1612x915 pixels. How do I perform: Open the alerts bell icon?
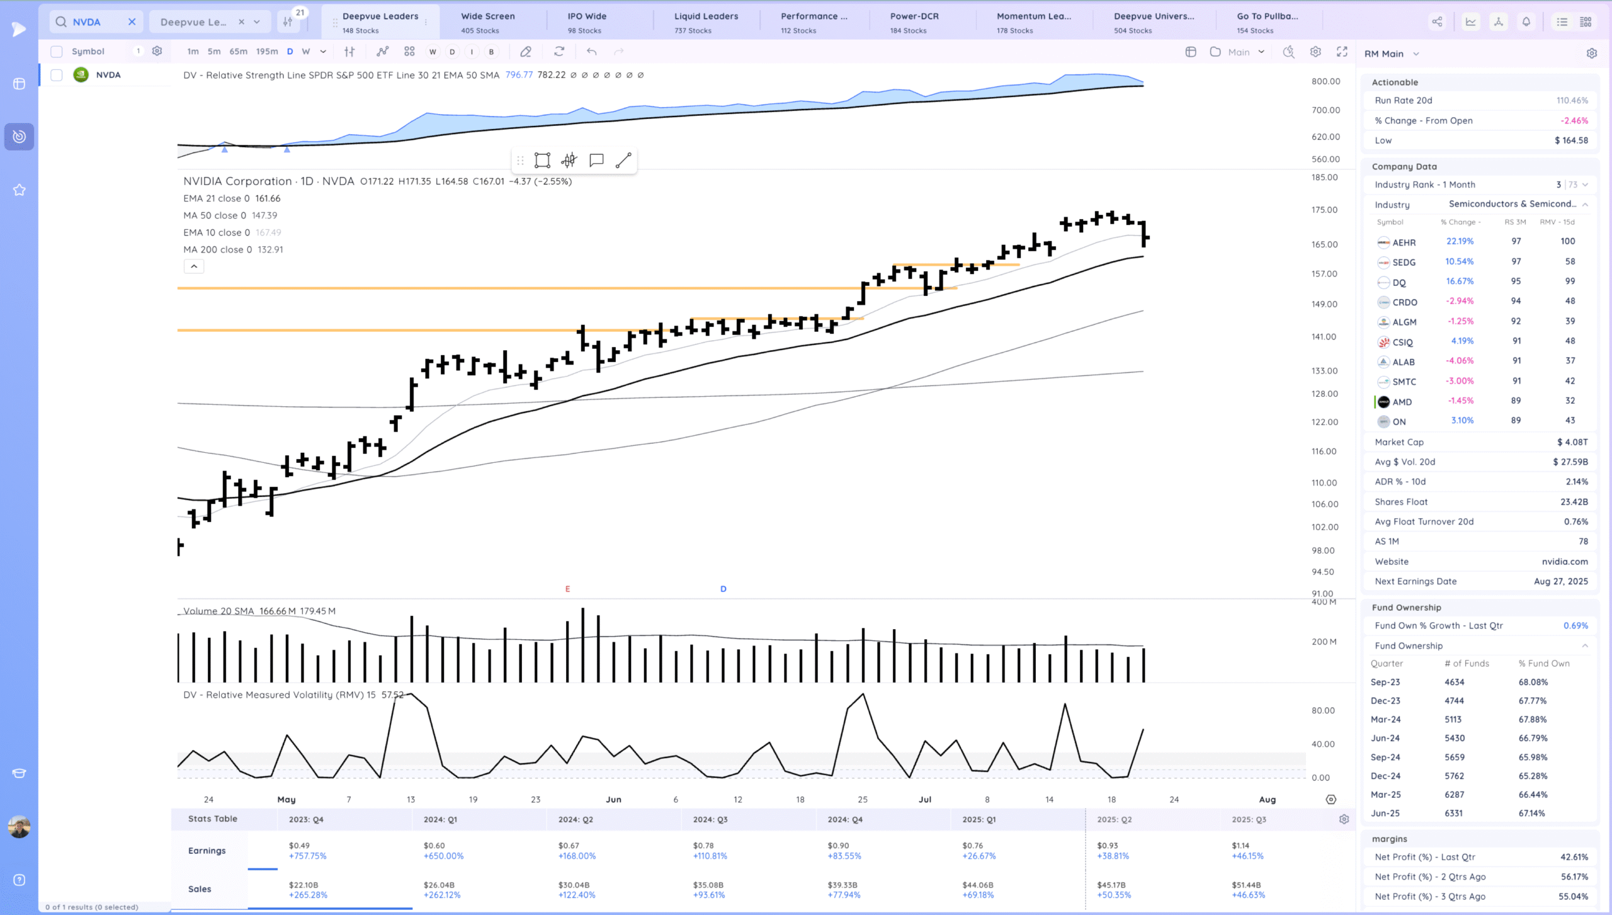1526,22
